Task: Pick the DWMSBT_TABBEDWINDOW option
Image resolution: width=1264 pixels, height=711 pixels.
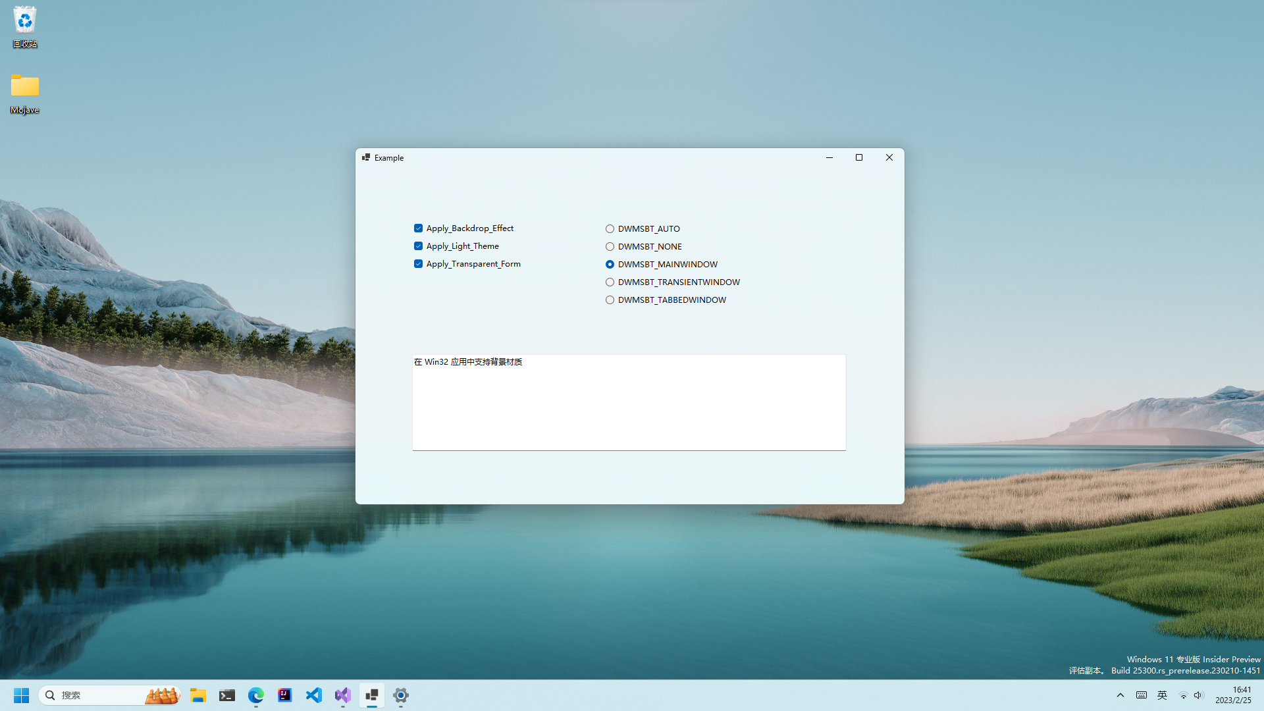Action: [610, 300]
